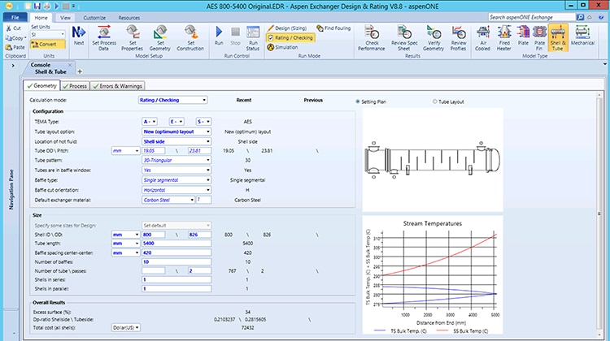Switch to the Resources ribbon tab
610x341 pixels.
click(129, 18)
